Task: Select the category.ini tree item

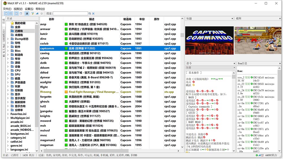Action: [18, 138]
